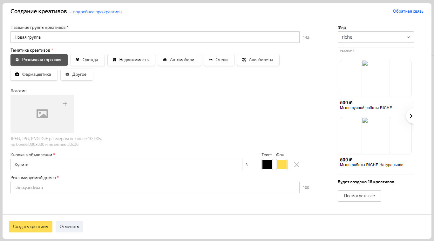This screenshot has width=434, height=241.
Task: Focus the Рекламируемый домен field
Action: [x=155, y=187]
